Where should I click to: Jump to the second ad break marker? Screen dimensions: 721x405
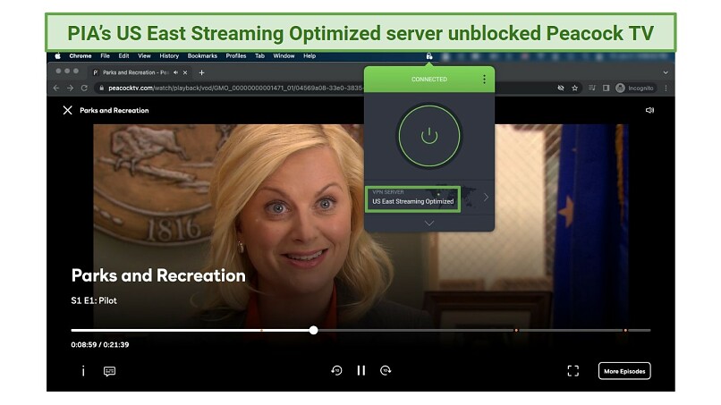click(516, 330)
